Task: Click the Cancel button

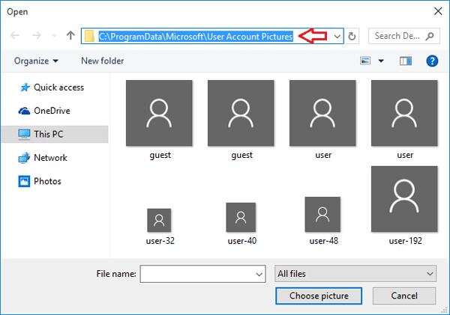Action: coord(404,296)
